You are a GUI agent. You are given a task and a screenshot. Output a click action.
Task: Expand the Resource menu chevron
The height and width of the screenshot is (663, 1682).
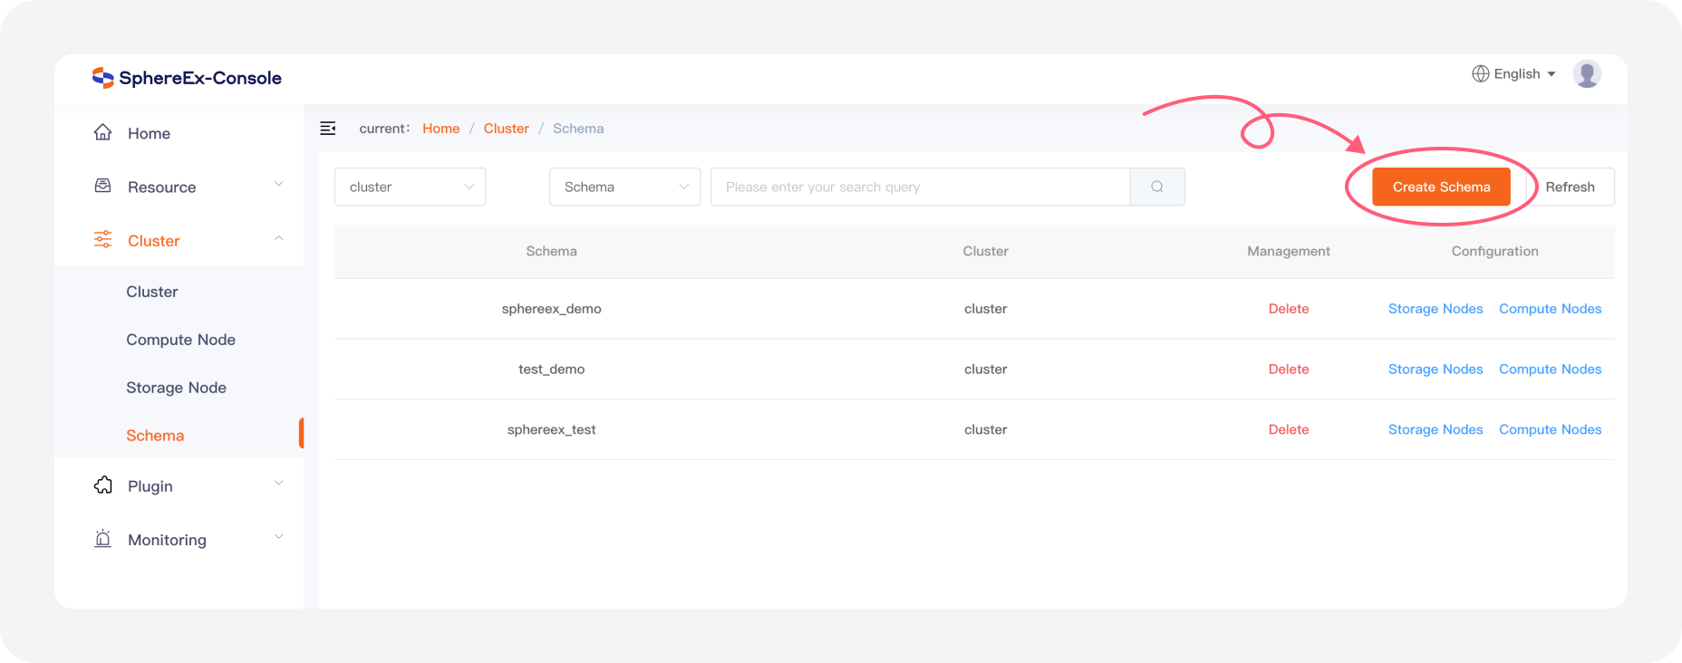coord(279,185)
